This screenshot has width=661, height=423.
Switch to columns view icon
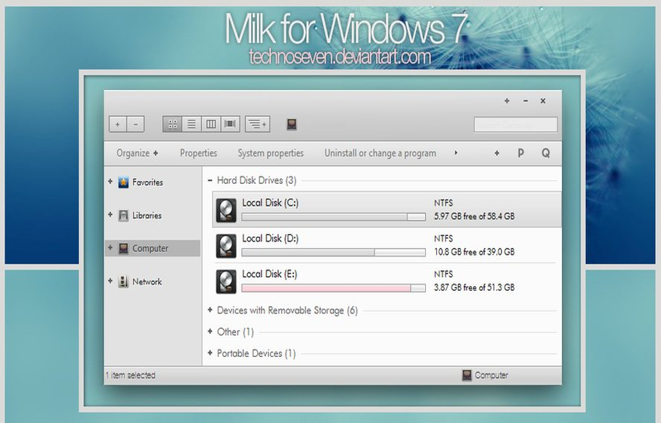point(211,124)
